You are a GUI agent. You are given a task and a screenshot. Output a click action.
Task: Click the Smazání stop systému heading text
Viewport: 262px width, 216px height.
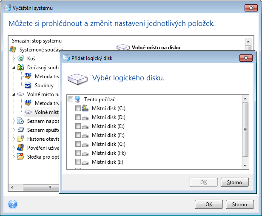[37, 41]
